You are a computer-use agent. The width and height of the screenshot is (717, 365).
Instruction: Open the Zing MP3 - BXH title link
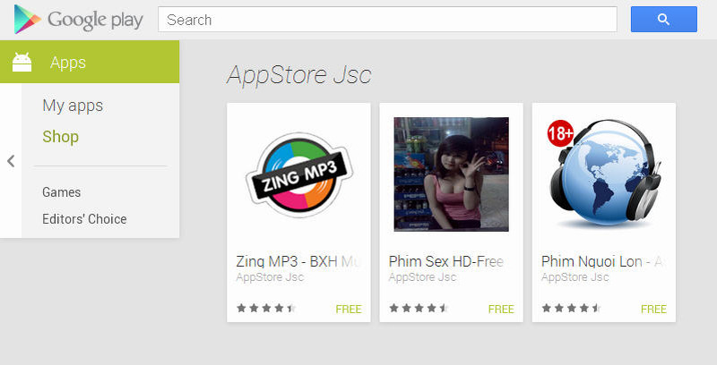[x=298, y=261]
